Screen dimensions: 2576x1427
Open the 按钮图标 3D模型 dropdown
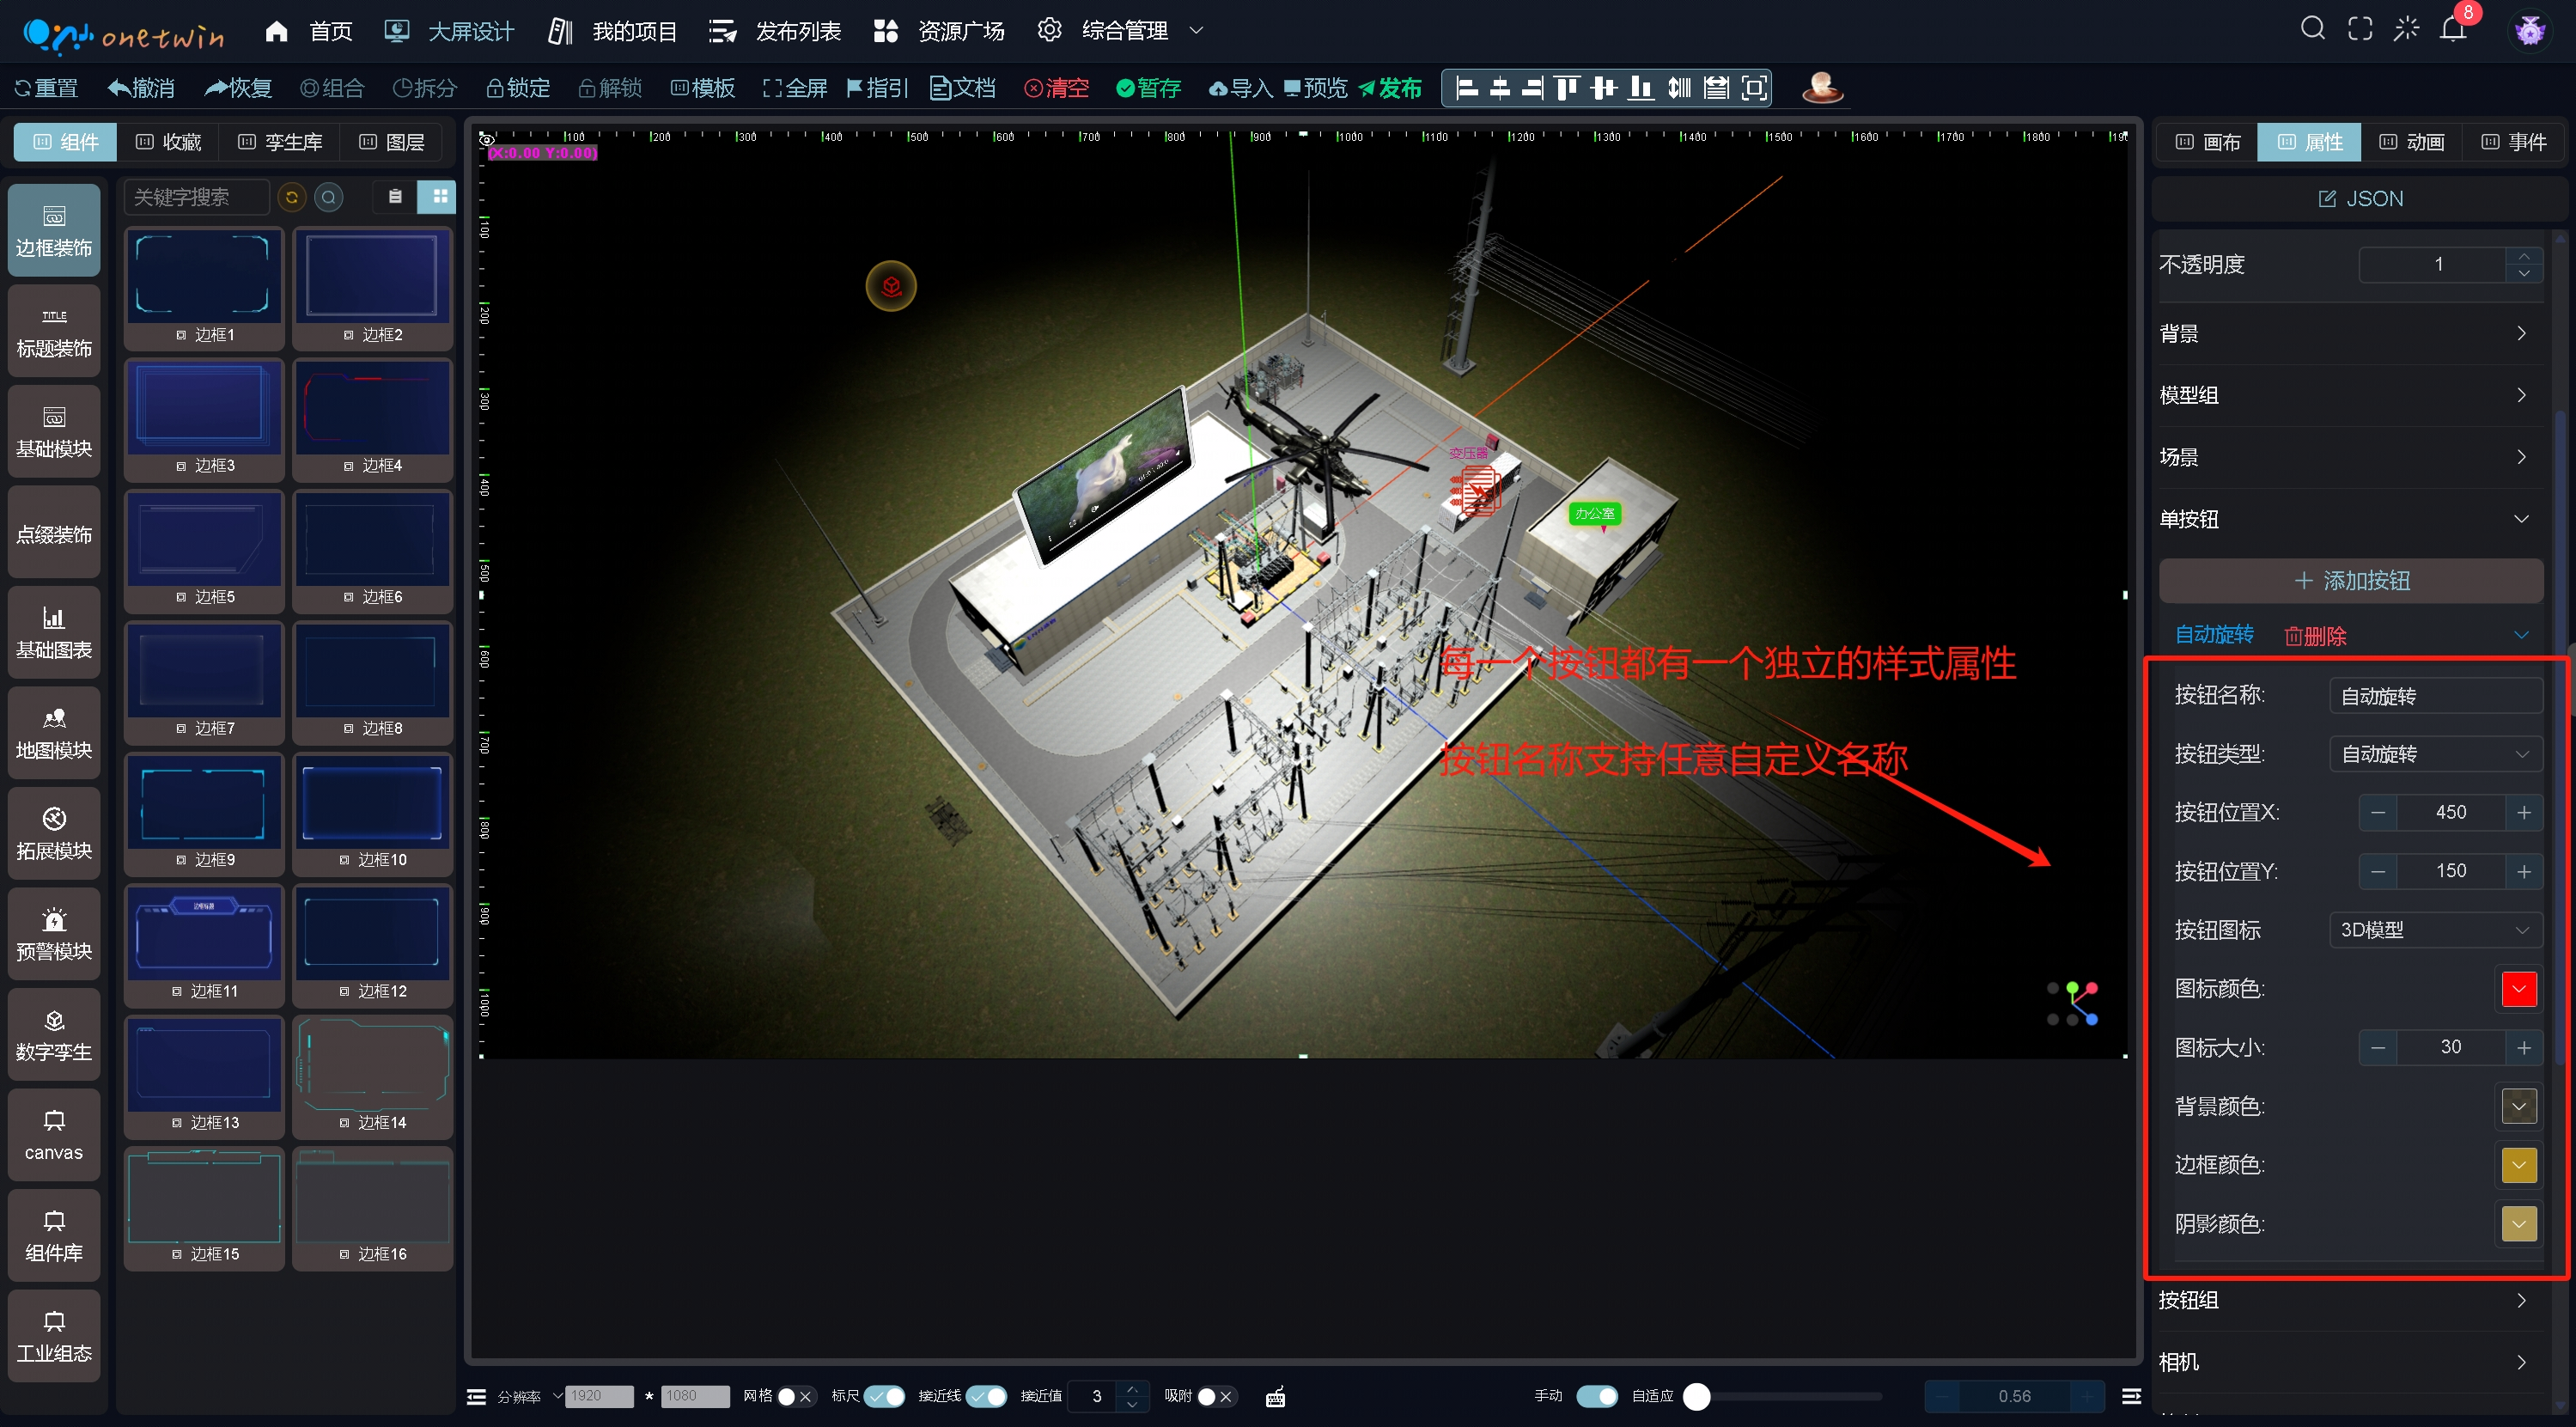(2434, 930)
